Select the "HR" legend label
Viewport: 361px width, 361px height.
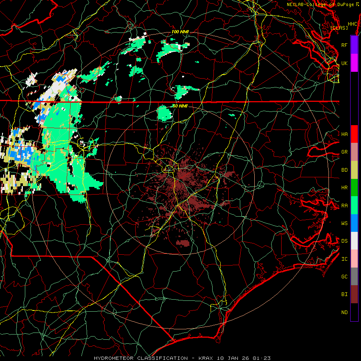345,188
